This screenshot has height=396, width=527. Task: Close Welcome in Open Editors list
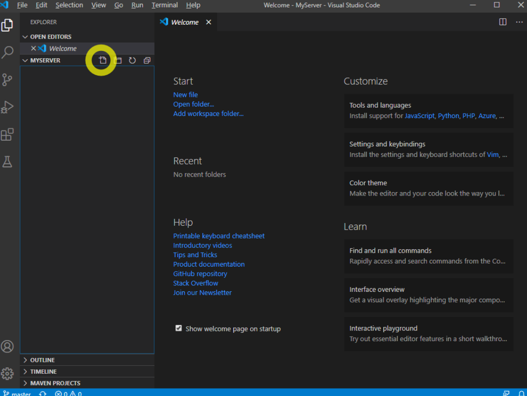point(33,48)
